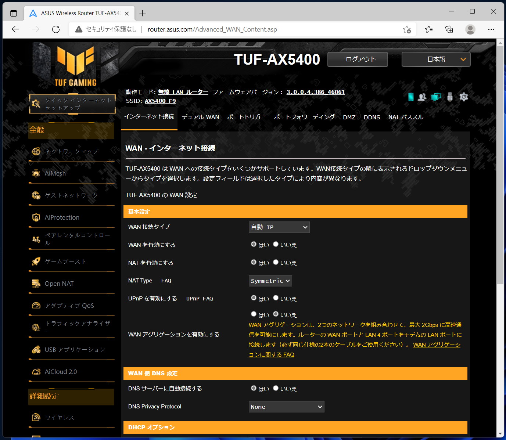Open browser settings ellipsis menu
The width and height of the screenshot is (506, 440).
[491, 29]
